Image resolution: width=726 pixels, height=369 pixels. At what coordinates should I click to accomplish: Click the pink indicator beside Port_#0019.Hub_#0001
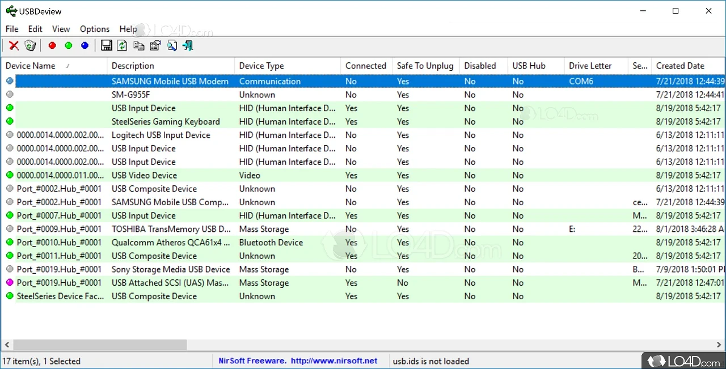click(x=10, y=283)
